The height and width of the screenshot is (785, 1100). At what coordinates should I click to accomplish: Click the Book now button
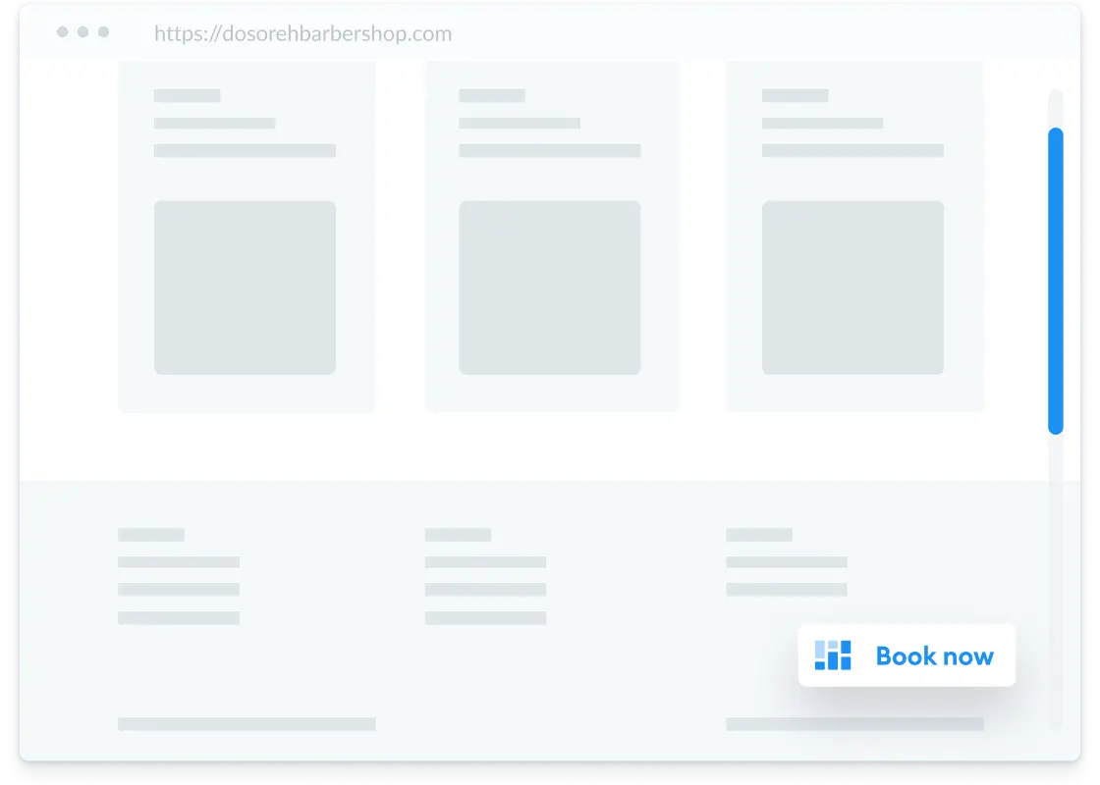[907, 655]
